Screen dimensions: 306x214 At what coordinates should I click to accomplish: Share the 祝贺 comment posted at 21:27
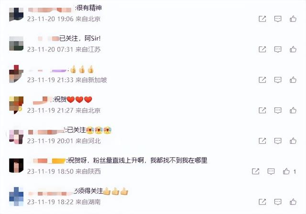tap(262, 110)
